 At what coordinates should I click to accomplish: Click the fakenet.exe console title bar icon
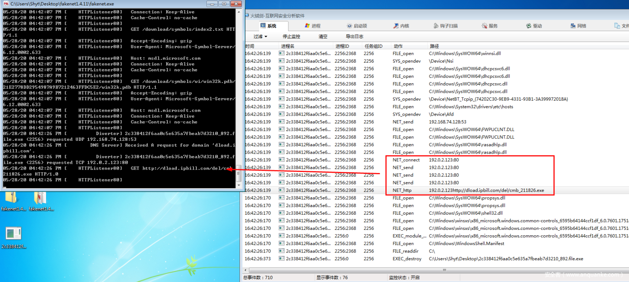[6, 4]
